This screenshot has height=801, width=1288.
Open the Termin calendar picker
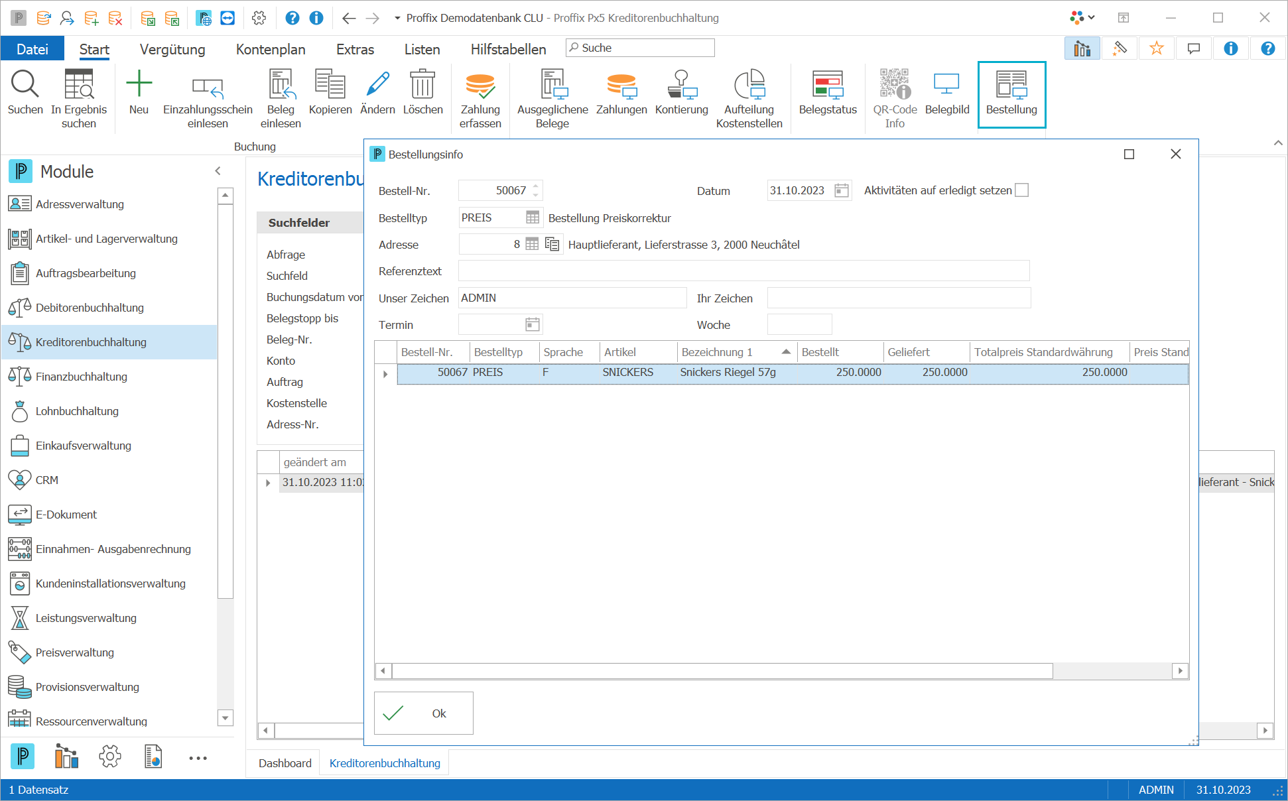[532, 324]
